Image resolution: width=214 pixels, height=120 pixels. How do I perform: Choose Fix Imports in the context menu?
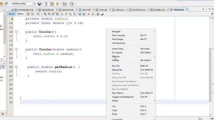pos(131,53)
